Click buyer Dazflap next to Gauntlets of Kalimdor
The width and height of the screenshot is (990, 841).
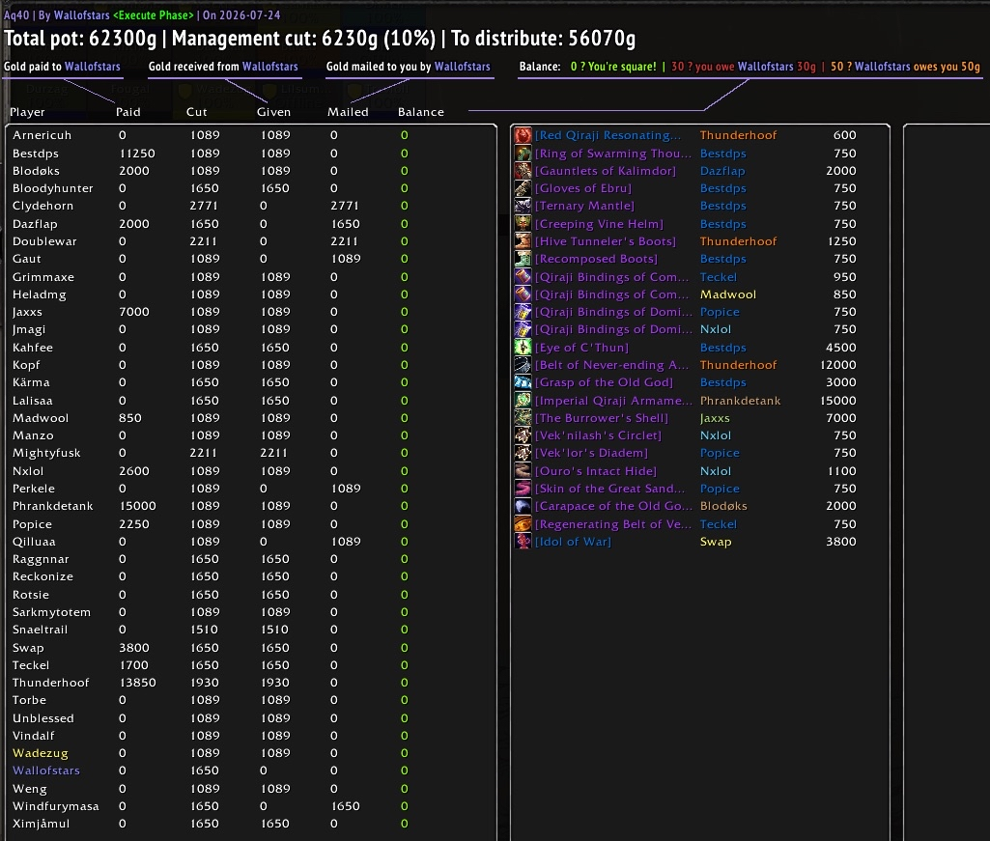tap(722, 171)
